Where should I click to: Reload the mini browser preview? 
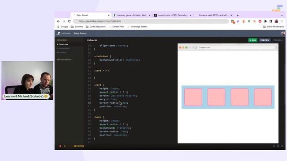coord(196,47)
